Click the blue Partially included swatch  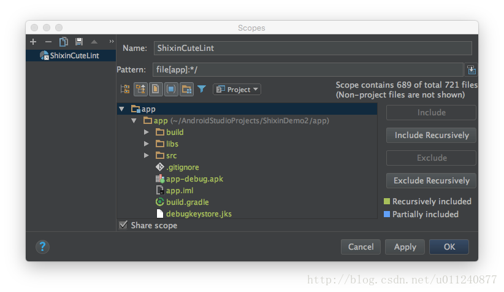pos(387,214)
